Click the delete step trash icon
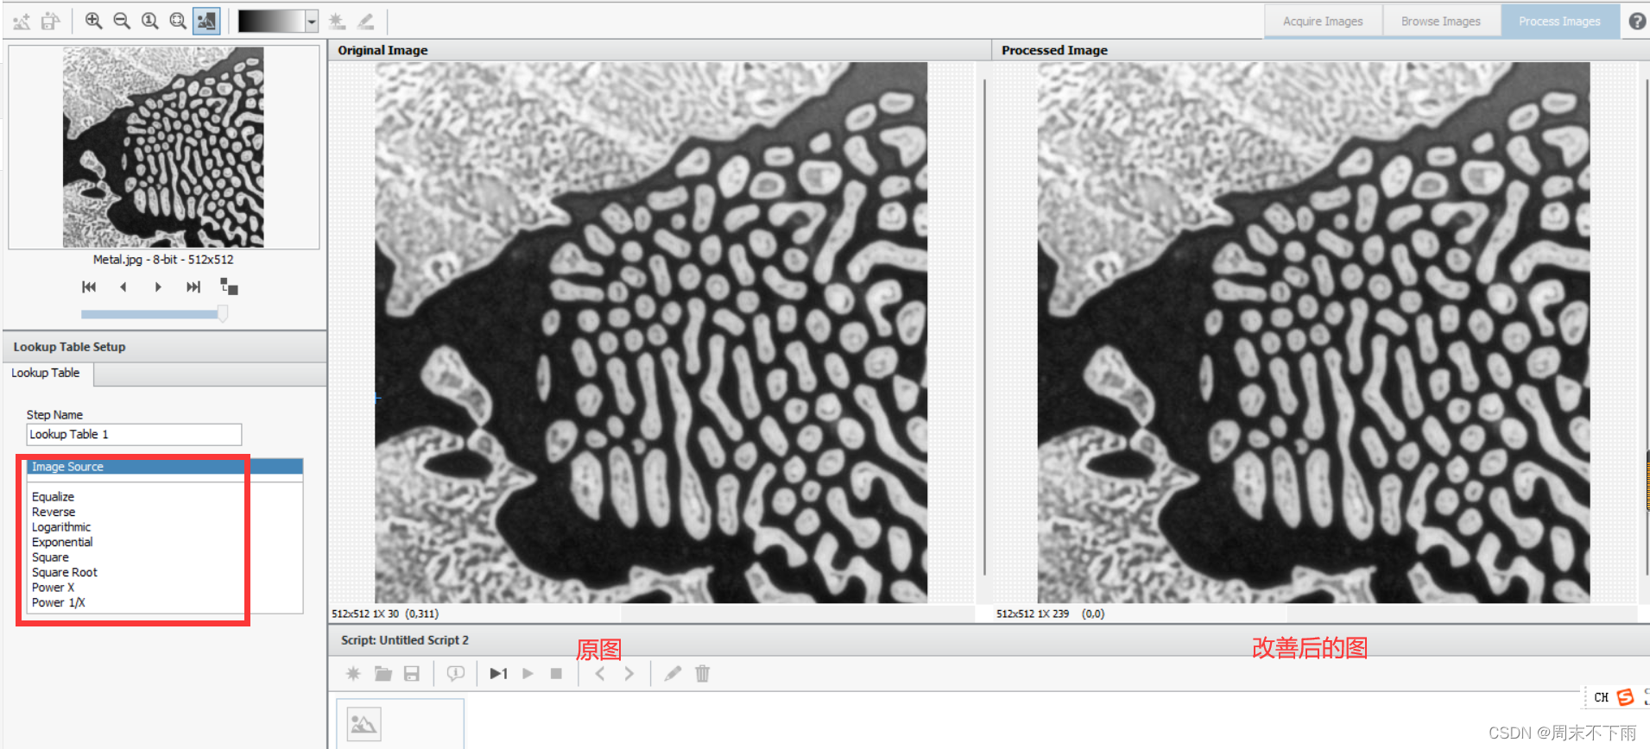This screenshot has width=1650, height=749. click(x=702, y=674)
